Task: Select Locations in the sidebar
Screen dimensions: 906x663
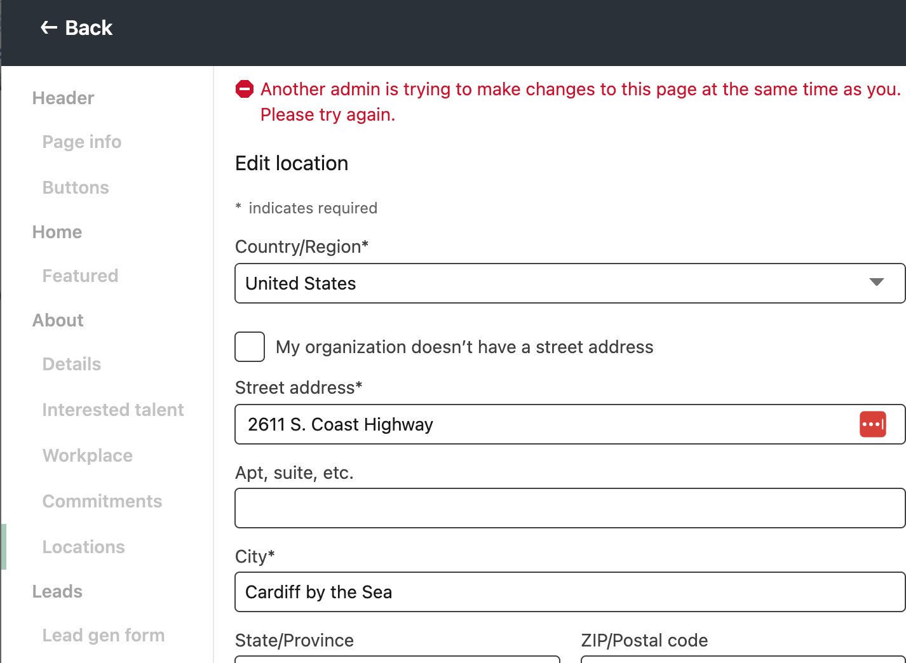Action: [x=84, y=547]
